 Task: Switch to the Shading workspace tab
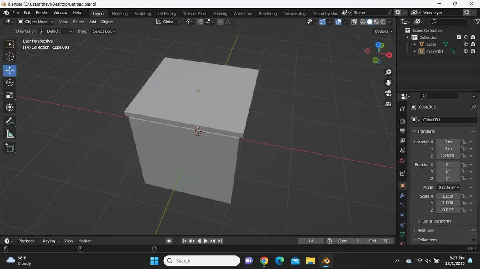[x=220, y=13]
